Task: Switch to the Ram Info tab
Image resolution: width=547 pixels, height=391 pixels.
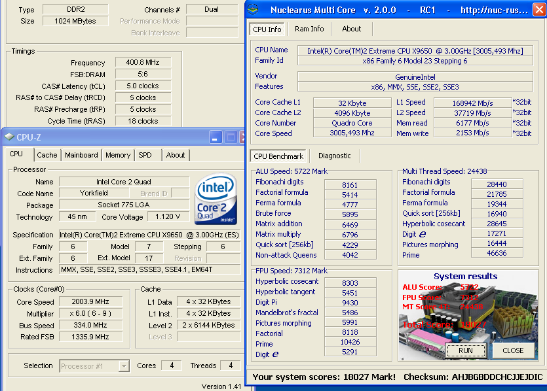Action: pyautogui.click(x=309, y=29)
